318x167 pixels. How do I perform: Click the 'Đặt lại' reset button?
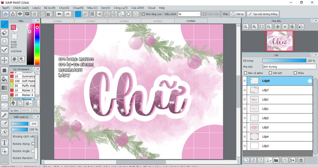click(x=238, y=14)
